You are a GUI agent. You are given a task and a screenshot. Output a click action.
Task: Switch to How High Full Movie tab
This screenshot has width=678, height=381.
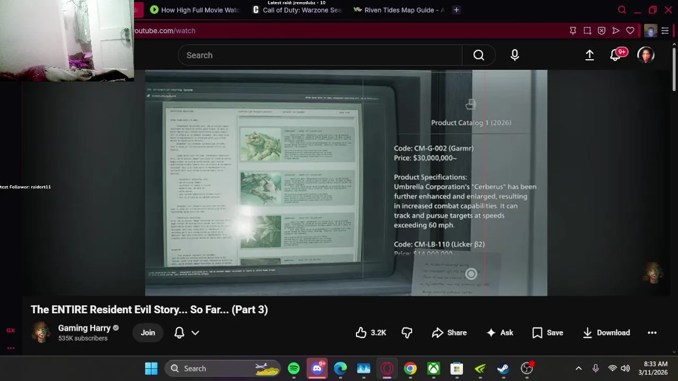[x=195, y=10]
